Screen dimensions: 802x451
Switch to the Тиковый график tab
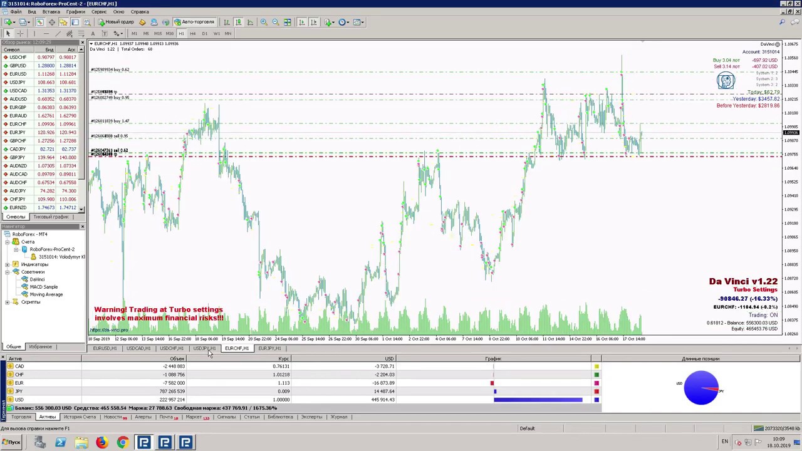pyautogui.click(x=51, y=217)
